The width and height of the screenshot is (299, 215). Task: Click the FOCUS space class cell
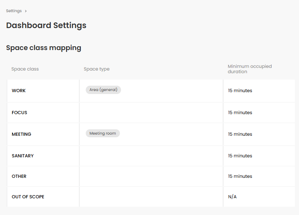pyautogui.click(x=43, y=113)
